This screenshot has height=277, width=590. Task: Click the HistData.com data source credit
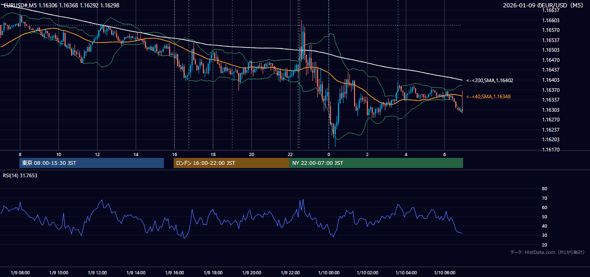tap(548, 252)
